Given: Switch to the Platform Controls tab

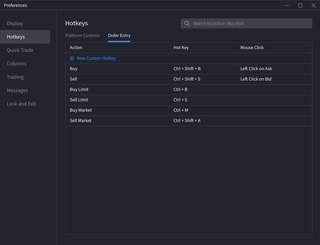Looking at the screenshot, I should (82, 36).
